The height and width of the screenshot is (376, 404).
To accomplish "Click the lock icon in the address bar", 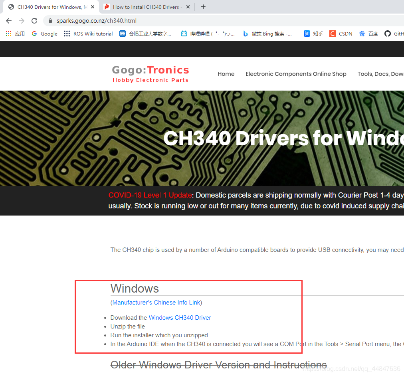I will pyautogui.click(x=50, y=21).
